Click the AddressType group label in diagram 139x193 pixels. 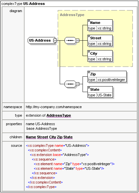(x=72, y=15)
